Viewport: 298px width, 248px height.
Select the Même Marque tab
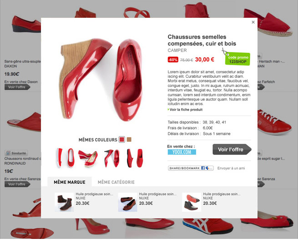point(70,182)
